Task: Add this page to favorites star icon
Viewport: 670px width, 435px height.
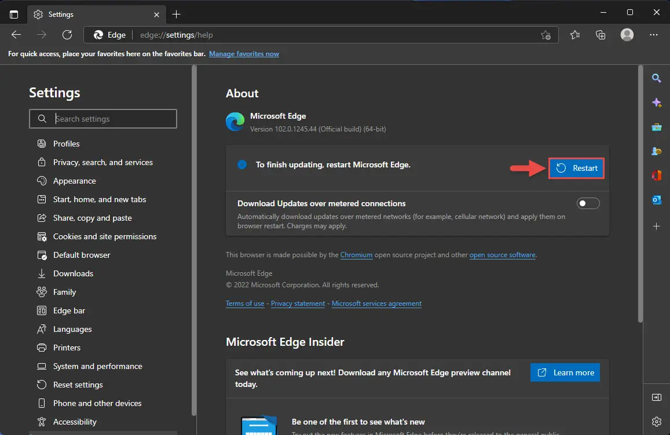Action: pyautogui.click(x=545, y=35)
